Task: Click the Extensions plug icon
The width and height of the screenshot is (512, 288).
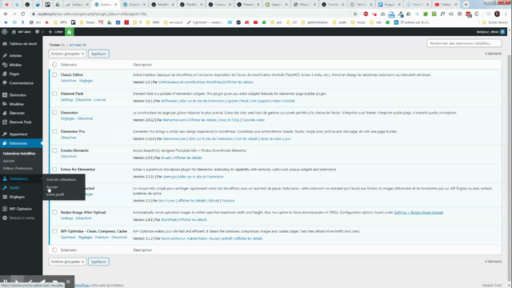Action: (x=5, y=143)
